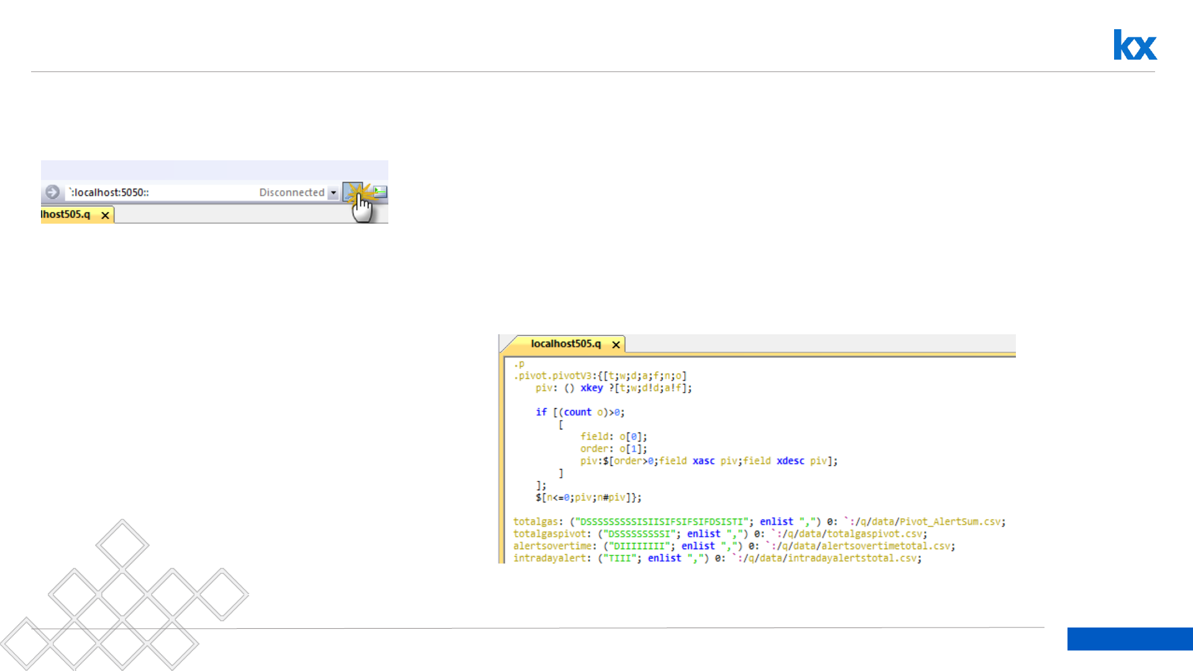Click the blue rectangle in the bottom-right corner
Image resolution: width=1193 pixels, height=671 pixels.
pyautogui.click(x=1130, y=639)
